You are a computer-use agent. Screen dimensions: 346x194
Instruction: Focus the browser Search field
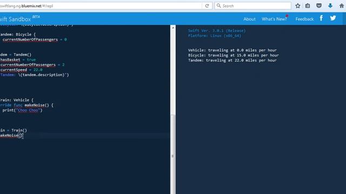[252, 6]
